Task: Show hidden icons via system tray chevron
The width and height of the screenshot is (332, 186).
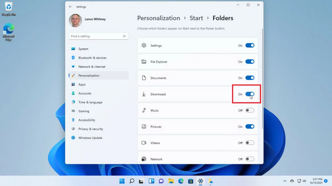Action: (285, 181)
